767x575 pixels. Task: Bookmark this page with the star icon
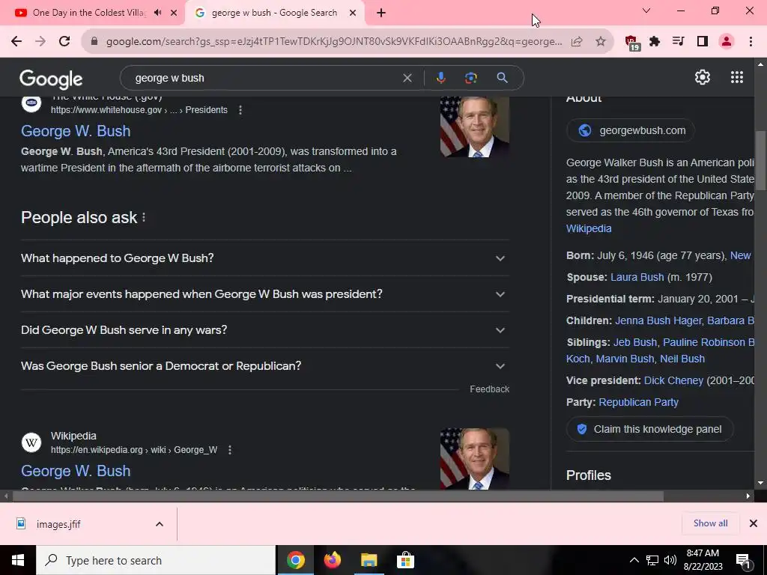pos(601,42)
